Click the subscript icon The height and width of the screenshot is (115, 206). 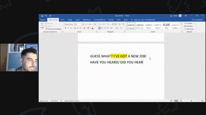pos(78,28)
